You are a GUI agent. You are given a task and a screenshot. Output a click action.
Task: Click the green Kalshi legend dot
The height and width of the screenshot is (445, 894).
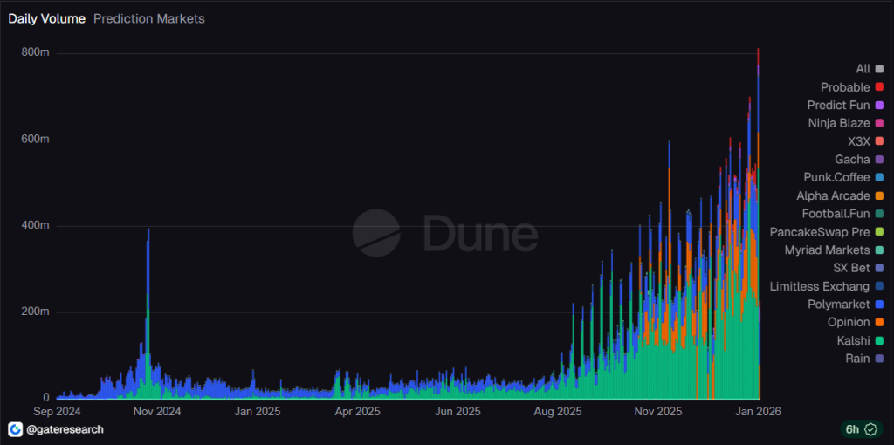[879, 340]
